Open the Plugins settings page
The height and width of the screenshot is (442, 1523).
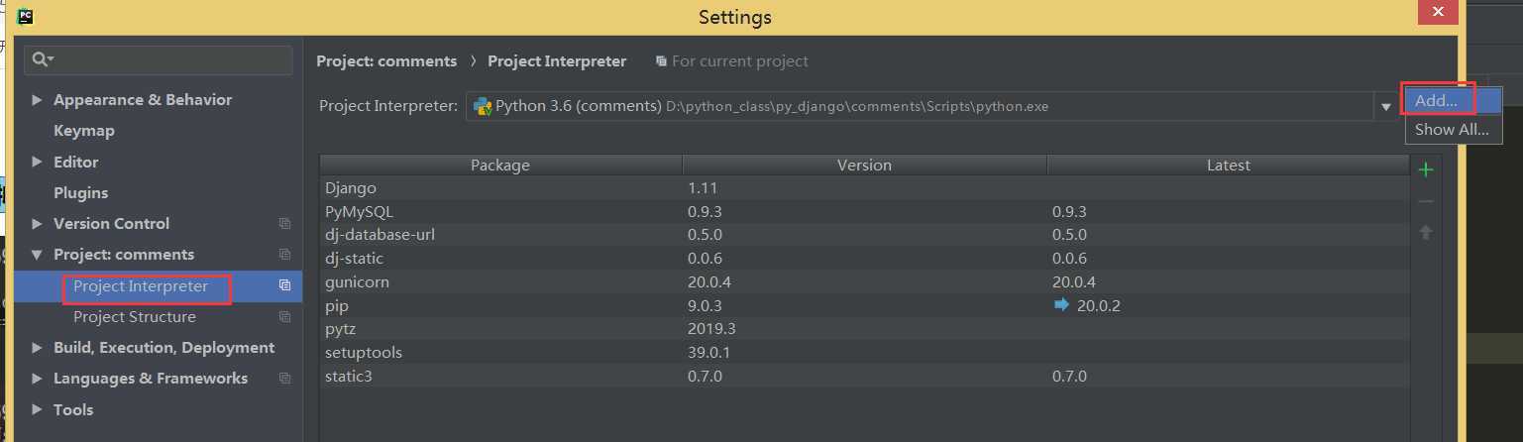(81, 192)
